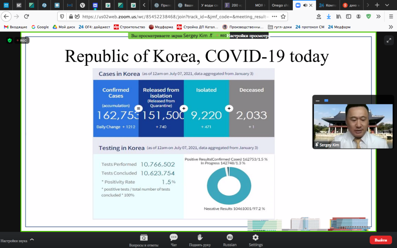Click the green shield extension icon in toolbar

tap(368, 17)
